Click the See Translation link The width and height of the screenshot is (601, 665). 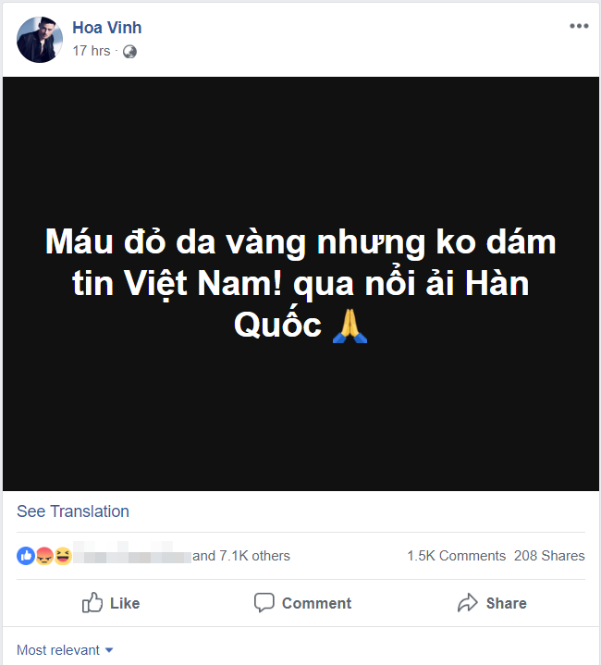73,511
